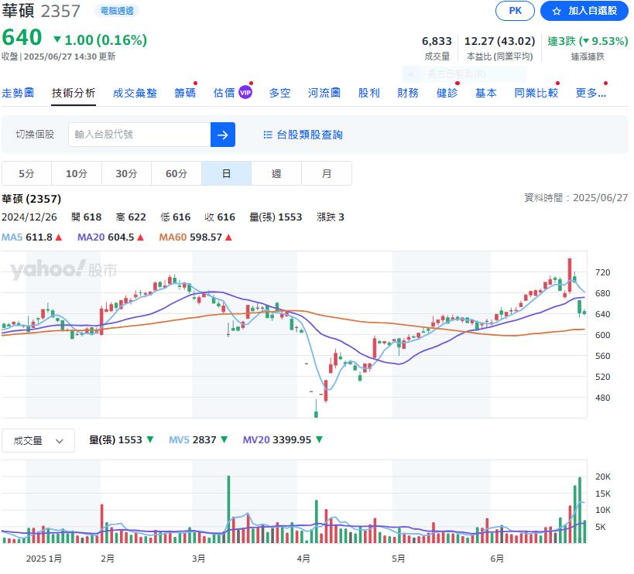Select the 5分 chart interval
The height and width of the screenshot is (574, 634).
click(x=26, y=173)
